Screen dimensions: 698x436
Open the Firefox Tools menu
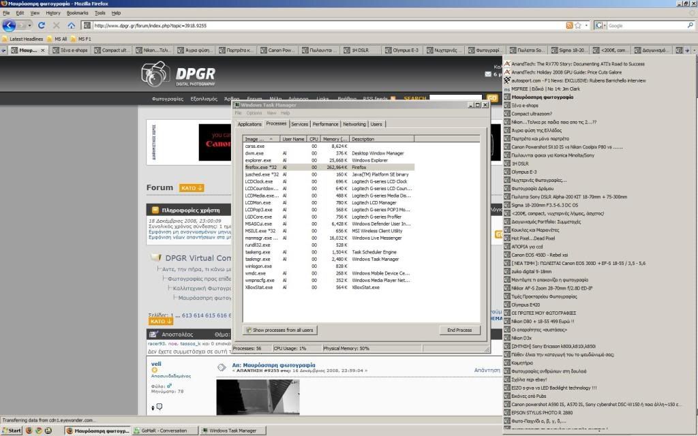pyautogui.click(x=100, y=13)
